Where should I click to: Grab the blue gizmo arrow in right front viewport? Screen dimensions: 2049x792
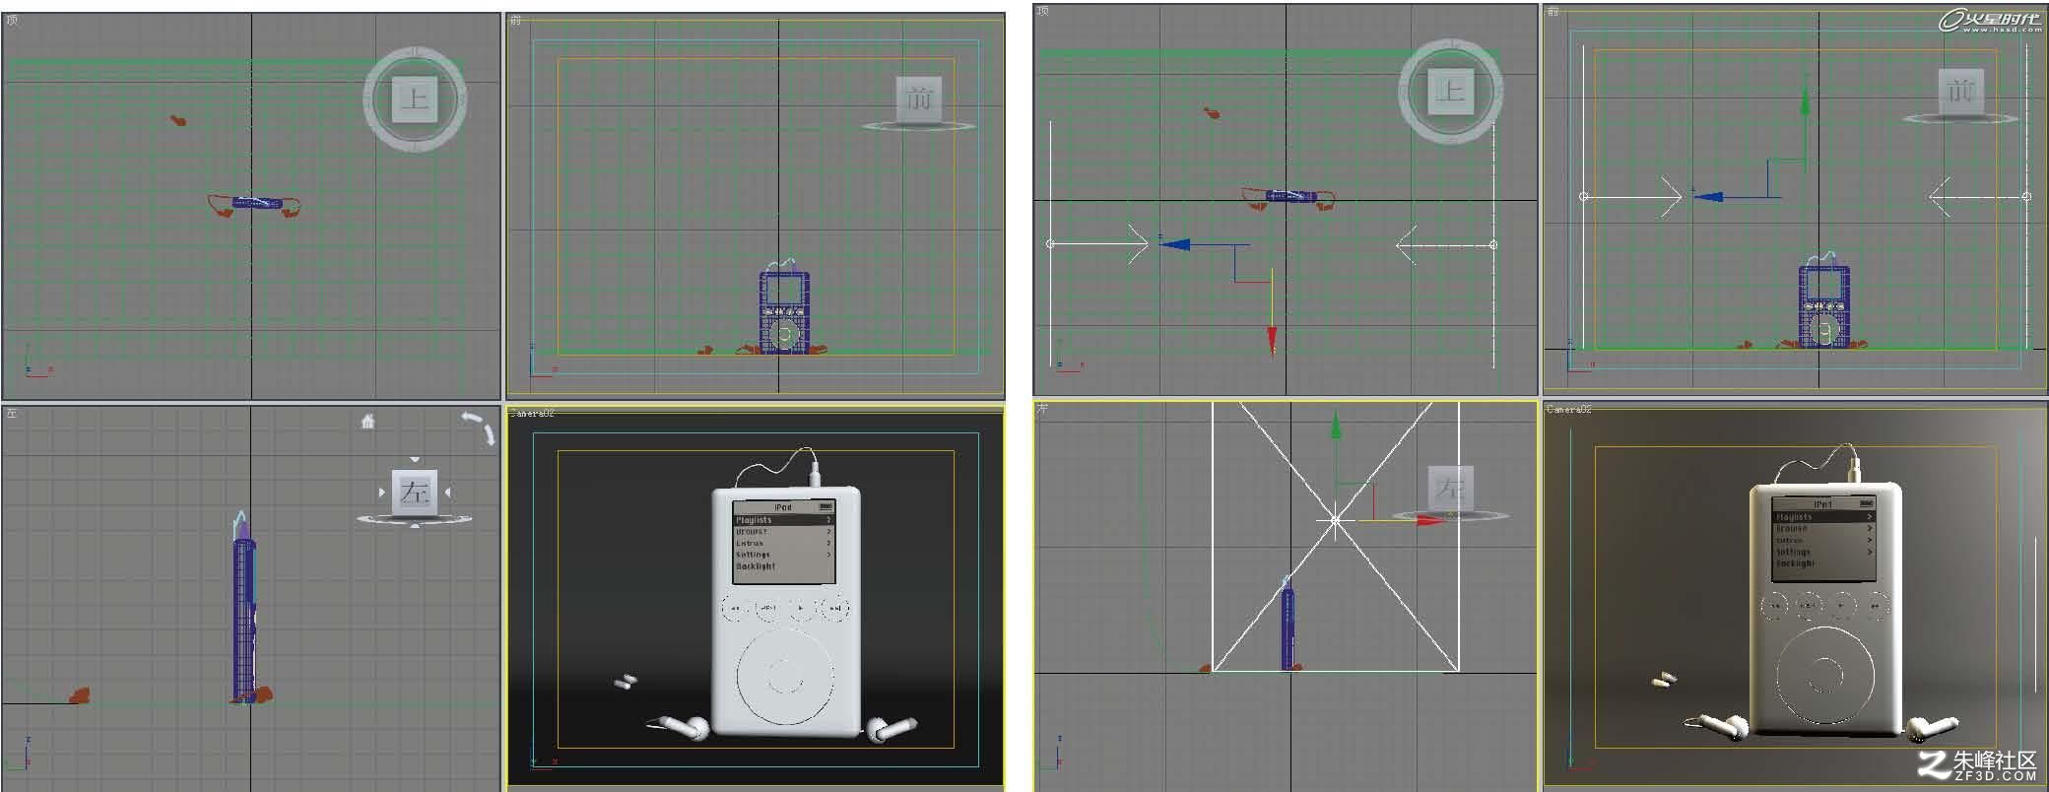pyautogui.click(x=1710, y=197)
